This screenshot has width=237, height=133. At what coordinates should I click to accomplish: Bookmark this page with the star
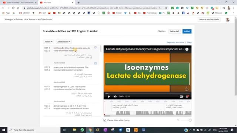[x=166, y=8]
